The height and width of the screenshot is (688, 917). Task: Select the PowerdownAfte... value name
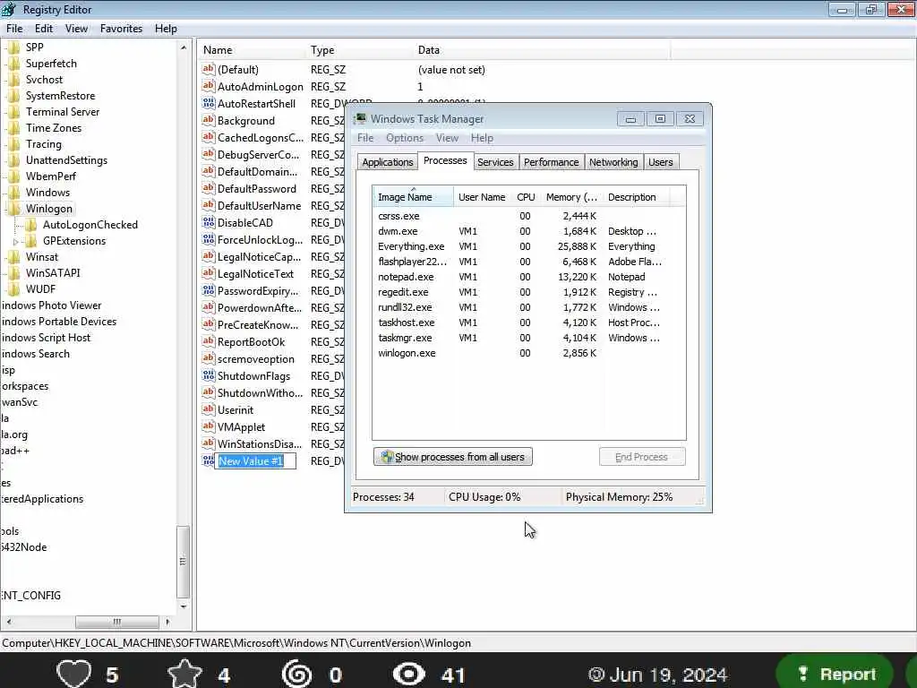(260, 308)
